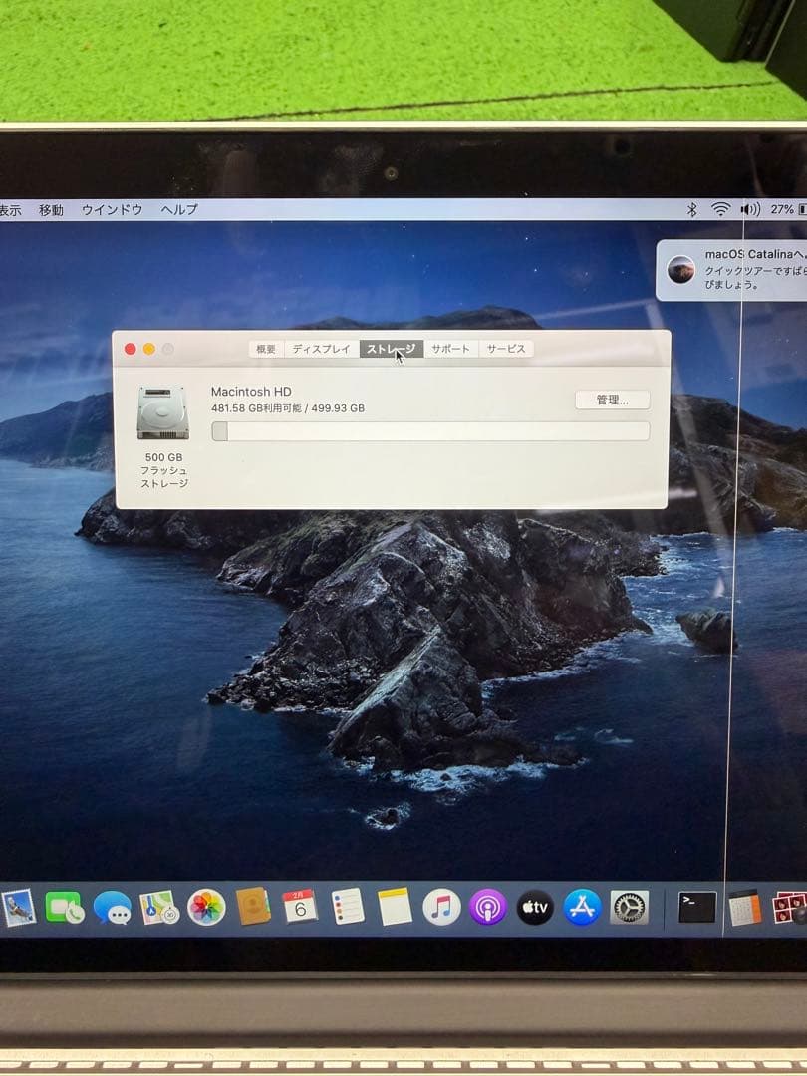Click the Bluetooth status icon
This screenshot has width=807, height=1076.
click(x=691, y=210)
